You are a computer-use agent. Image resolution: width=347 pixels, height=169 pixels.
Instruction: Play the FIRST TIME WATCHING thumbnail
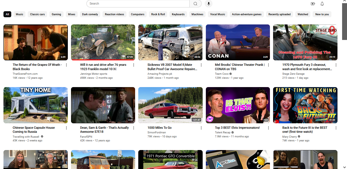(305, 105)
